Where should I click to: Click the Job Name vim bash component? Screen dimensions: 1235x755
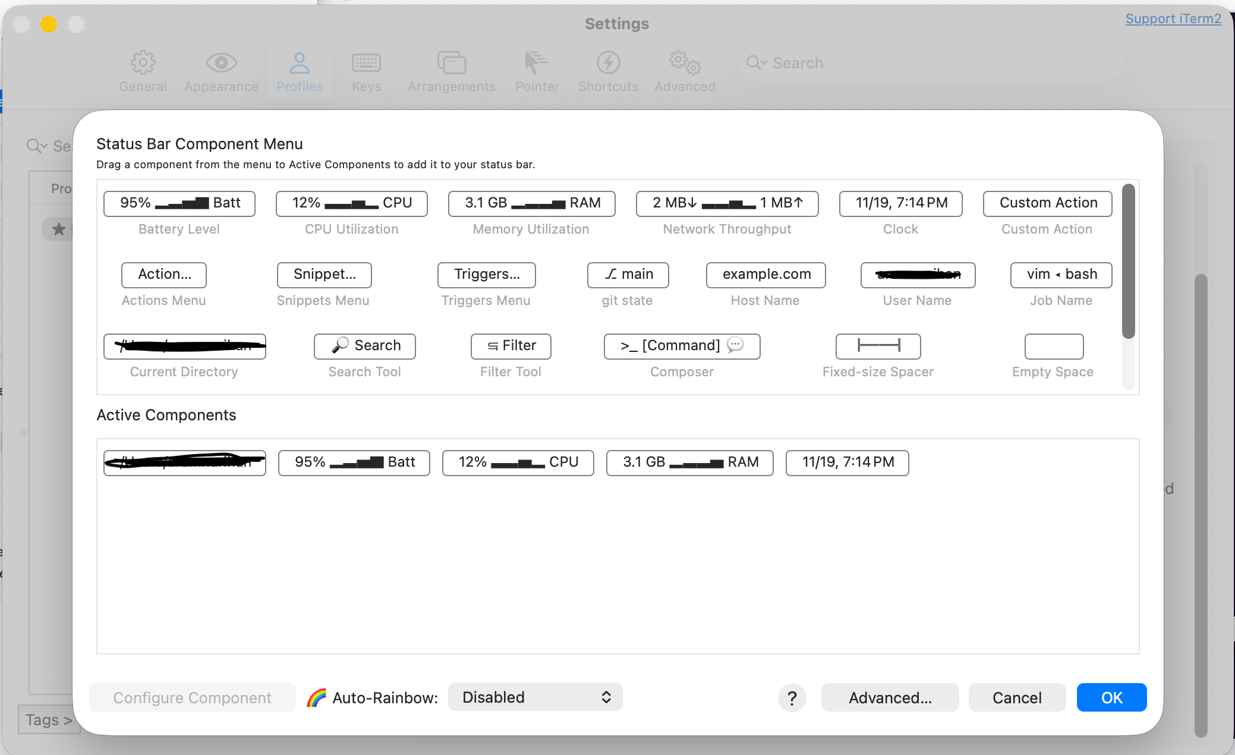tap(1061, 275)
